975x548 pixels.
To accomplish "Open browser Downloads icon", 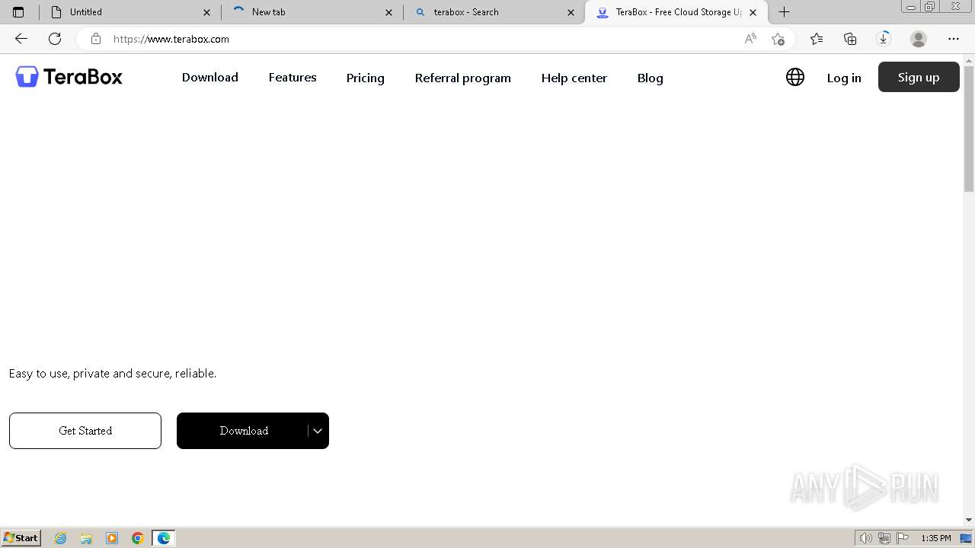I will pyautogui.click(x=884, y=39).
